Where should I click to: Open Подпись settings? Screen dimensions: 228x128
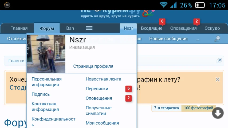(x=41, y=94)
